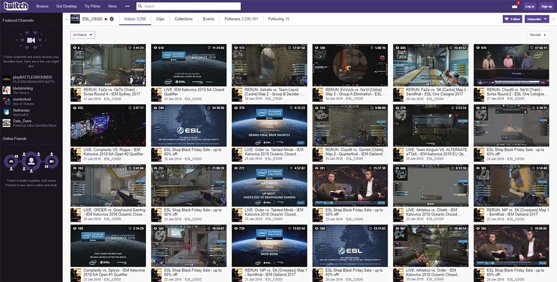The image size is (557, 282).
Task: Open Team Kinguin VS. ALTERNATE aTTaX thumbnail
Action: pos(430,126)
